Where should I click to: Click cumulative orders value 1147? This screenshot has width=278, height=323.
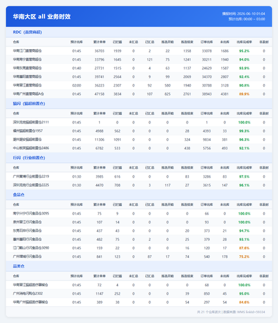pos(99,294)
